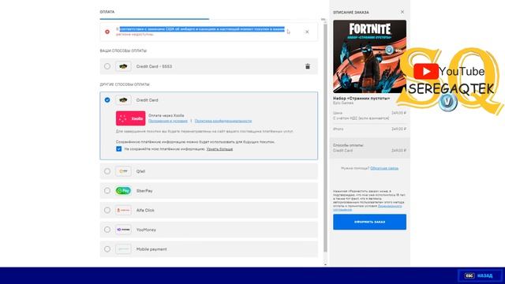
Task: Click the scroll-down arrow of payment list
Action: [x=325, y=265]
